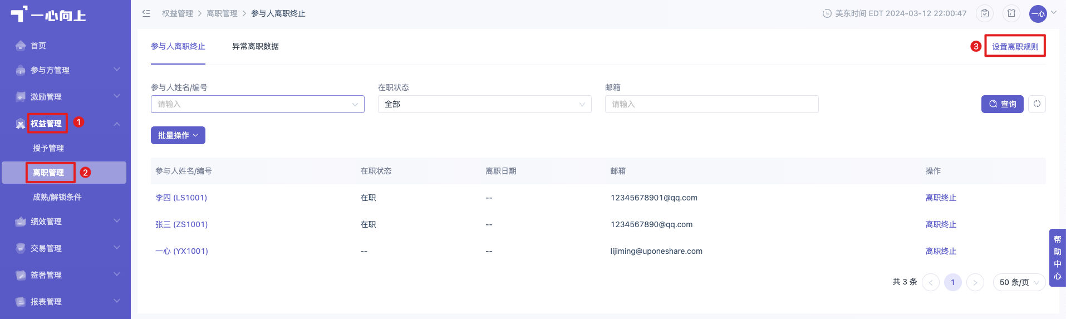
Task: Click the 报表管理 sidebar icon
Action: tap(21, 302)
